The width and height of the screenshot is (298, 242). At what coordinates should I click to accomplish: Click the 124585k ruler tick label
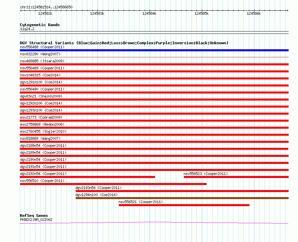tap(202, 13)
